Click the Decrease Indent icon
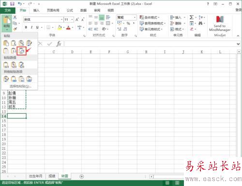Viewport: 242px width, 186px height. pos(91,29)
